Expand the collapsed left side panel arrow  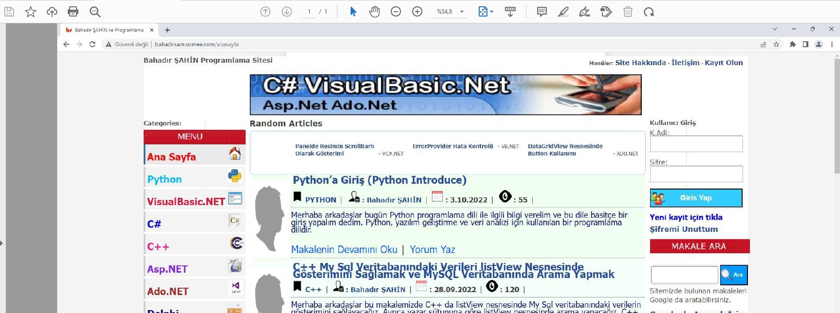pyautogui.click(x=2, y=243)
